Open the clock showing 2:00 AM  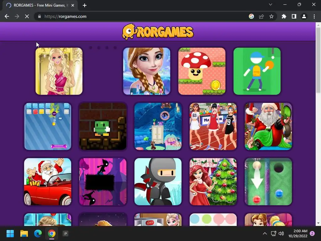[x=298, y=233]
